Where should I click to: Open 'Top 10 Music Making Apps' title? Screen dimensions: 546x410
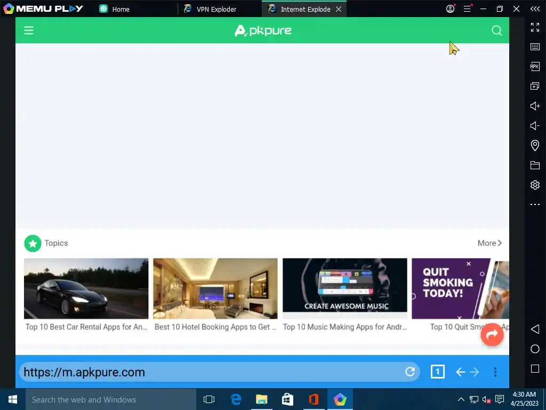pos(345,327)
